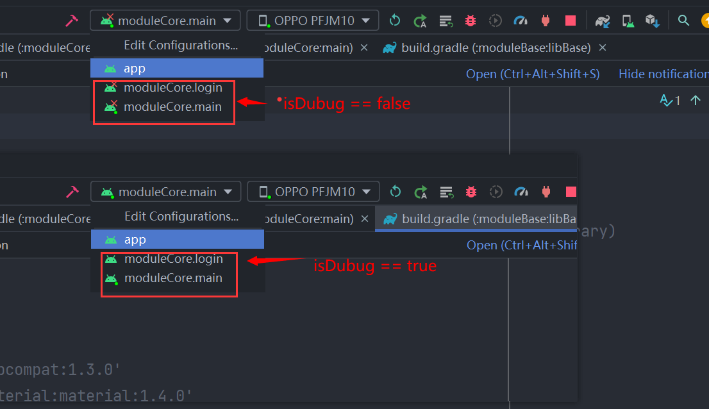Close upper (:moduleCore:main) editor tab
The image size is (709, 409).
[x=364, y=47]
